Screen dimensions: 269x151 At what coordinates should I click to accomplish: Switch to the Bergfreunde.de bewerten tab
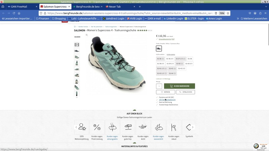pyautogui.click(x=87, y=6)
